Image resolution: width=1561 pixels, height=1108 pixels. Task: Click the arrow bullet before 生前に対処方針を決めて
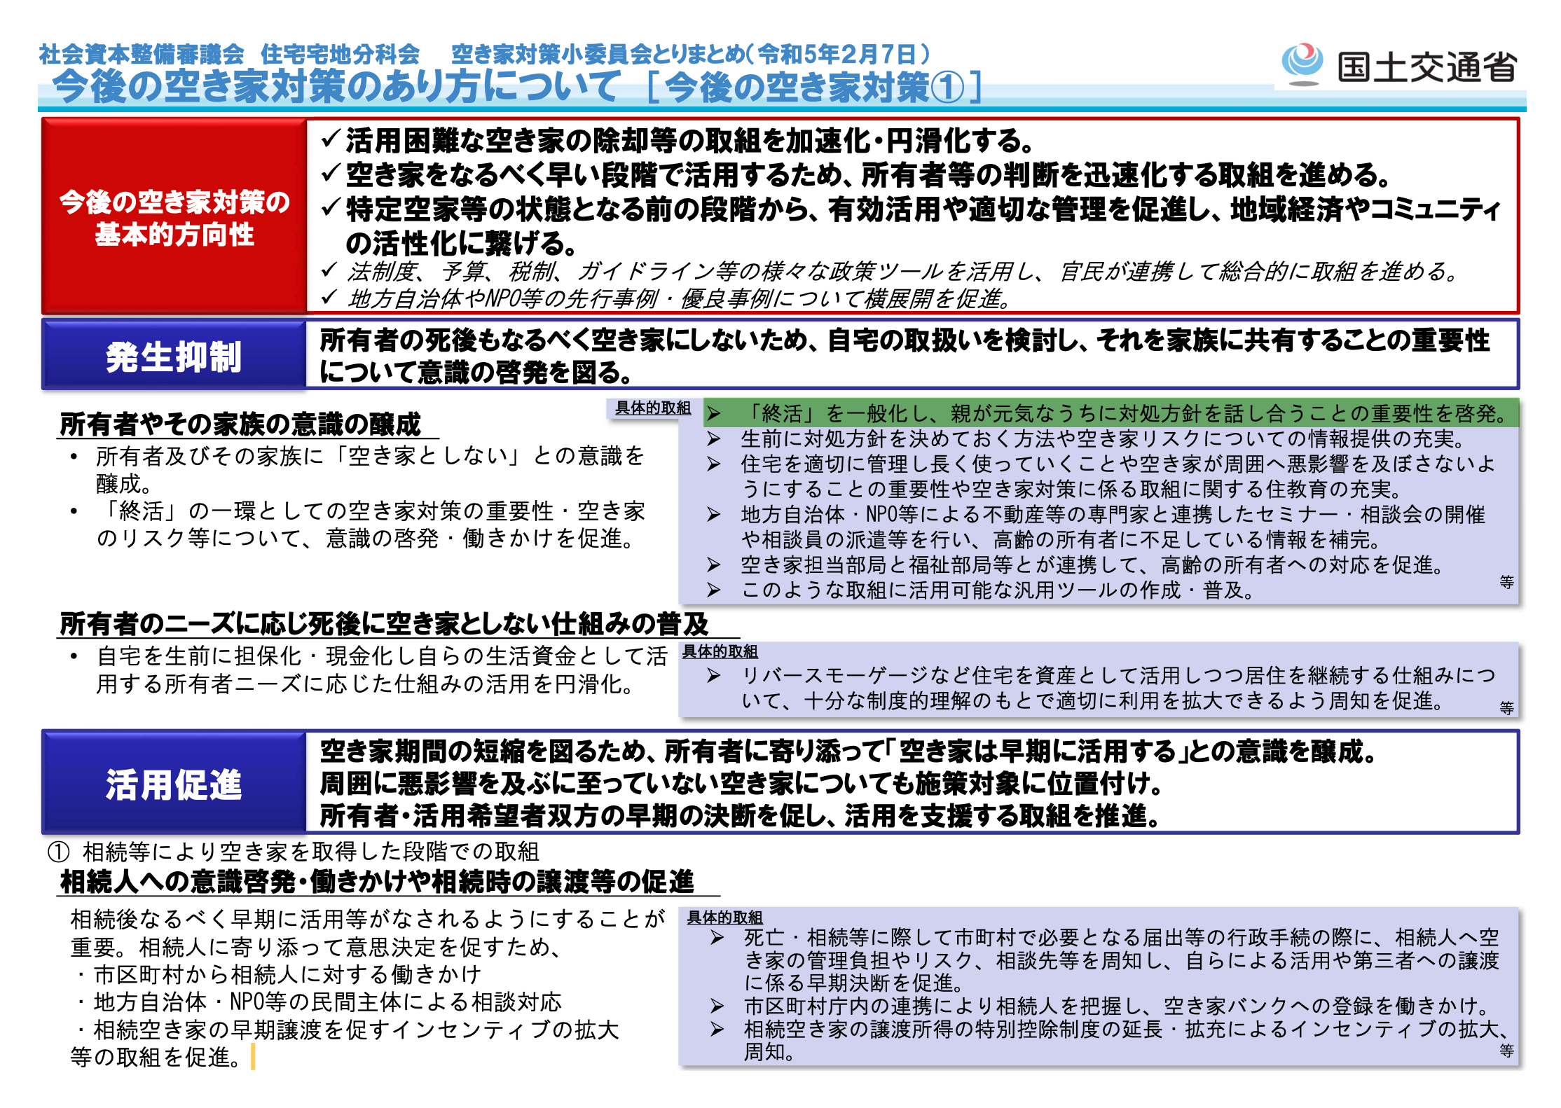713,439
